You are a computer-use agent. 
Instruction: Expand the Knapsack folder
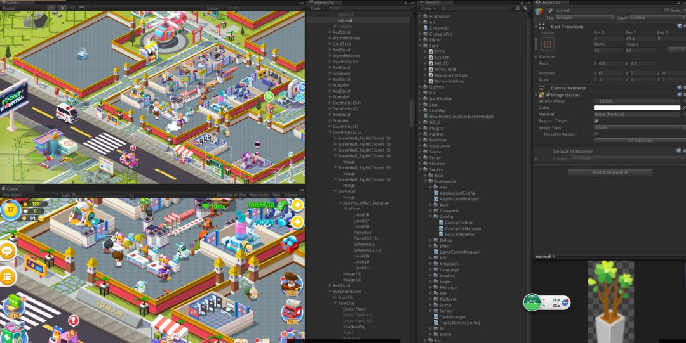pos(431,264)
